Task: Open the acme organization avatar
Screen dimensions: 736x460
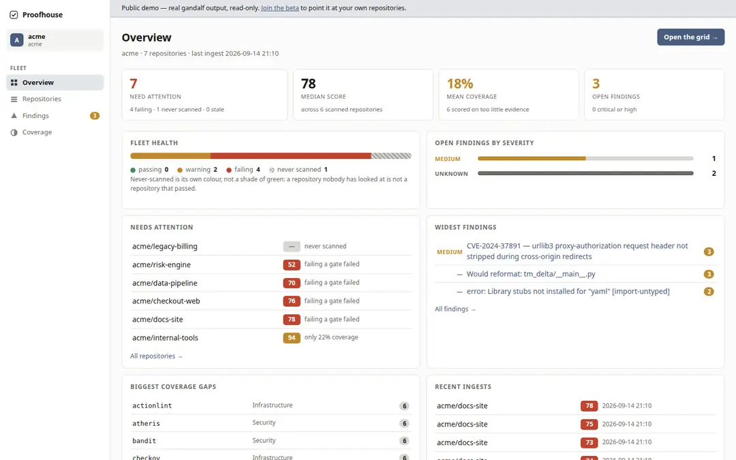Action: [16, 40]
